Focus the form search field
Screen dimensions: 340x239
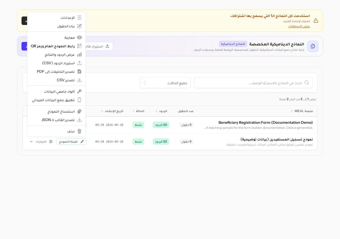coord(253,83)
